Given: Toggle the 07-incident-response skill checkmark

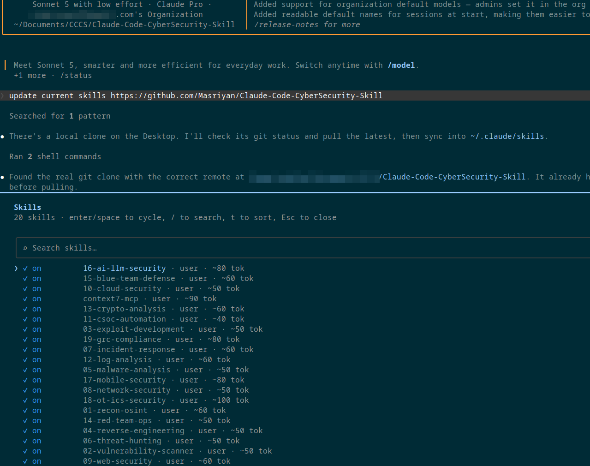Looking at the screenshot, I should coord(25,350).
